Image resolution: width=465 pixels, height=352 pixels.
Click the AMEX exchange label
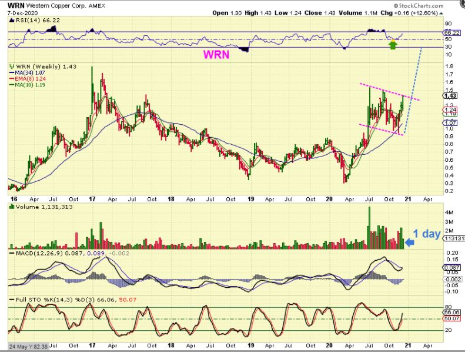click(x=96, y=6)
